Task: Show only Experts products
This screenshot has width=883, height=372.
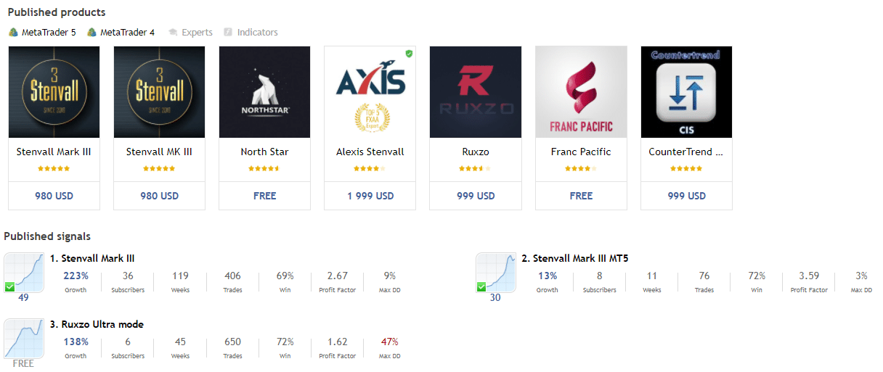Action: 190,33
